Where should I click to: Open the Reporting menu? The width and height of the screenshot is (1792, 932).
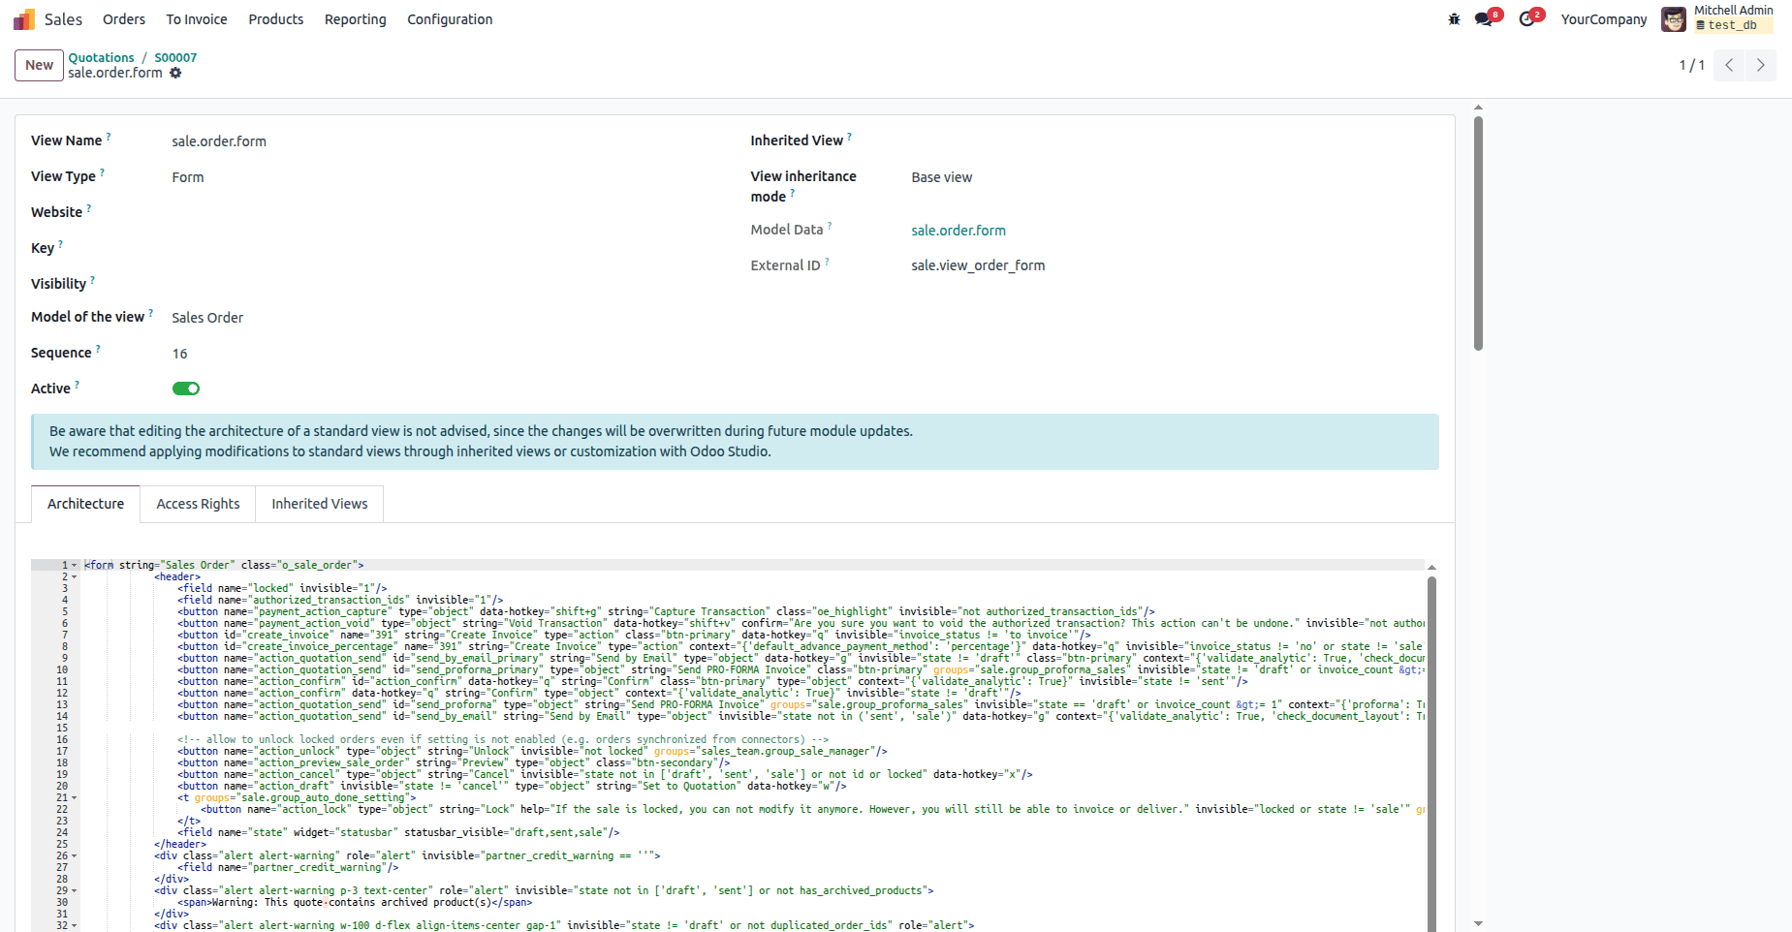point(355,19)
